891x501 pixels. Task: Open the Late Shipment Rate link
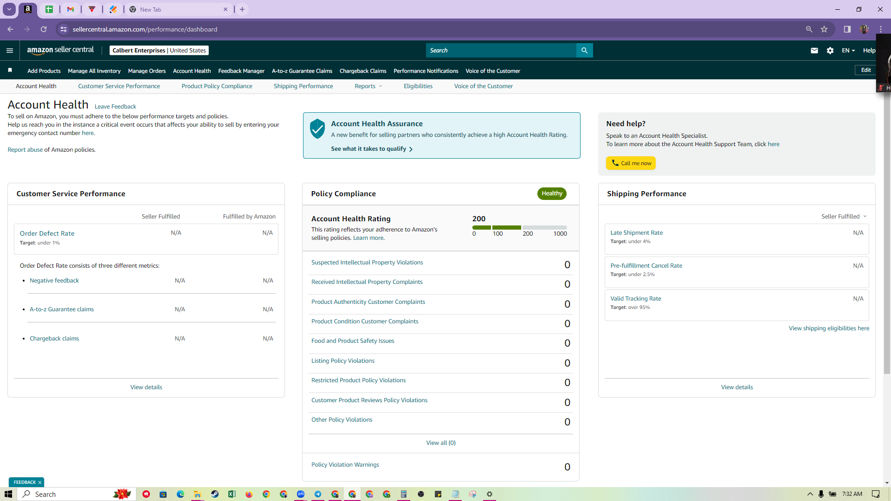point(637,233)
